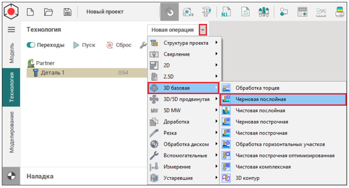Click the calculator toolbar icon
This screenshot has height=188, width=349.
coord(302,12)
